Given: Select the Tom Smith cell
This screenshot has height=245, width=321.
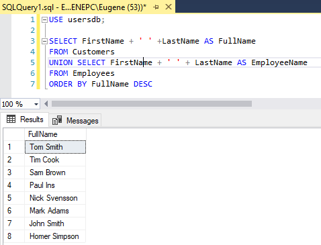Looking at the screenshot, I should point(55,147).
